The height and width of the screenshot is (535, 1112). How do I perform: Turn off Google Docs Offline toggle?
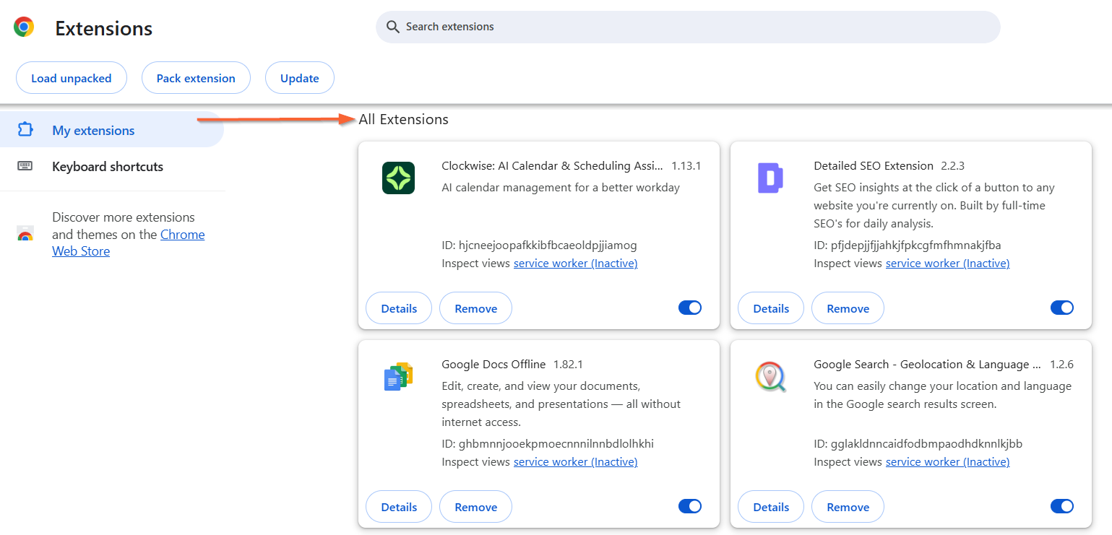point(690,507)
